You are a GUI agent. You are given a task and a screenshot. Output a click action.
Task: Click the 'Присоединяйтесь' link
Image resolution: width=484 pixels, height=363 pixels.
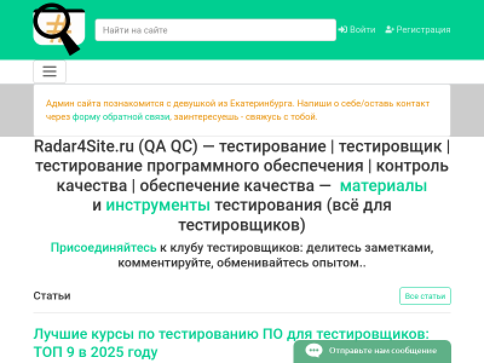pyautogui.click(x=103, y=247)
